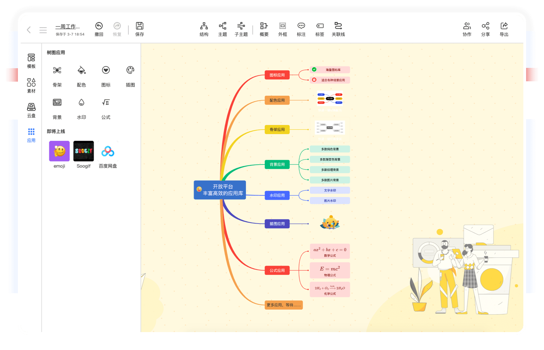The width and height of the screenshot is (544, 350).
Task: Click the file title 一周工作...
Action: coord(67,27)
